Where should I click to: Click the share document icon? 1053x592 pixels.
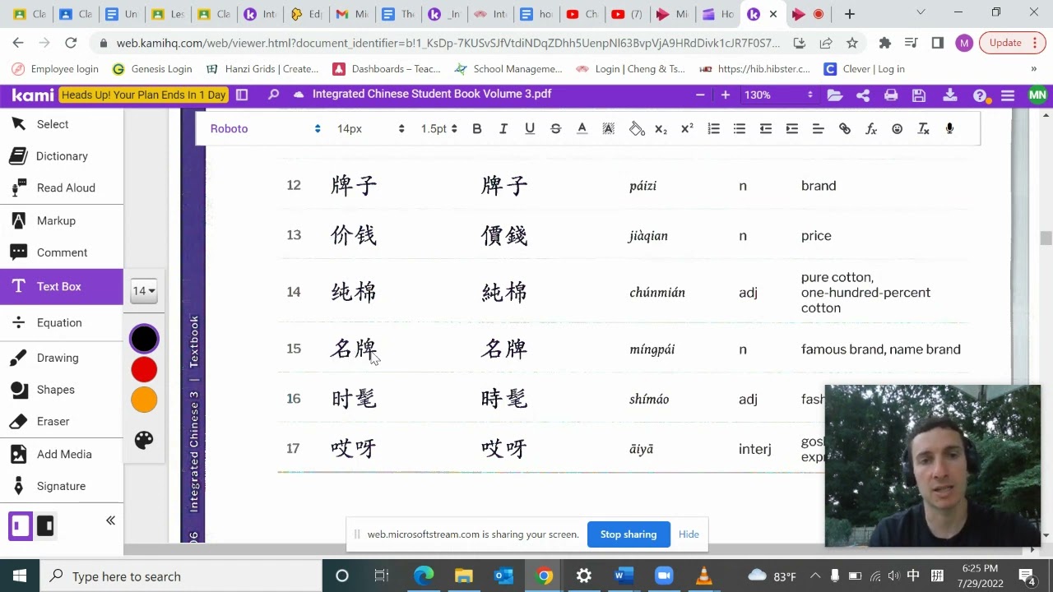[x=863, y=95]
